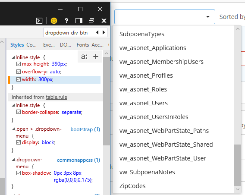Open the dropdown combo box arrow
The height and width of the screenshot is (195, 245).
(208, 17)
